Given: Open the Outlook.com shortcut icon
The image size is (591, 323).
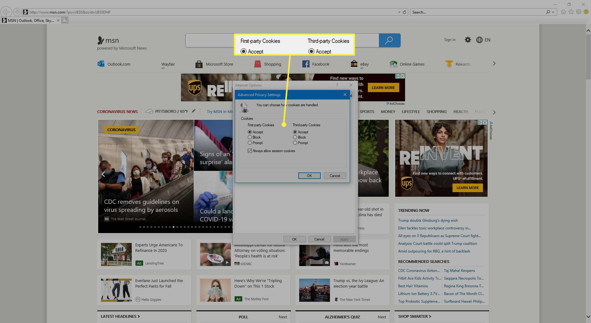Looking at the screenshot, I should pyautogui.click(x=101, y=64).
